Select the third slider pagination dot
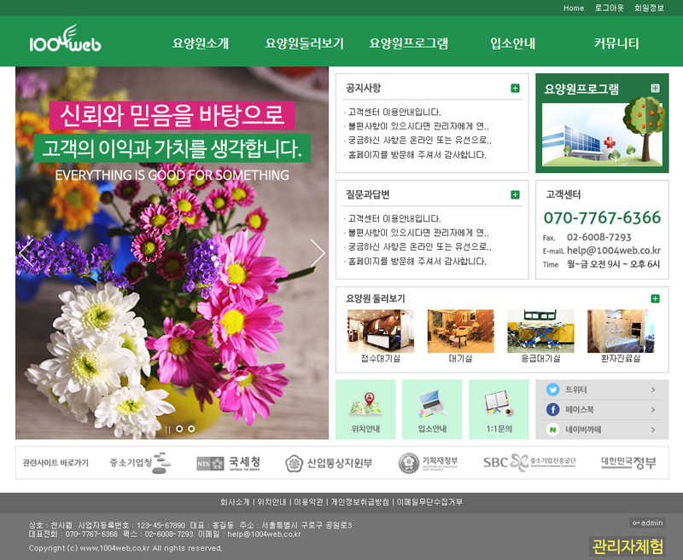 [191, 429]
